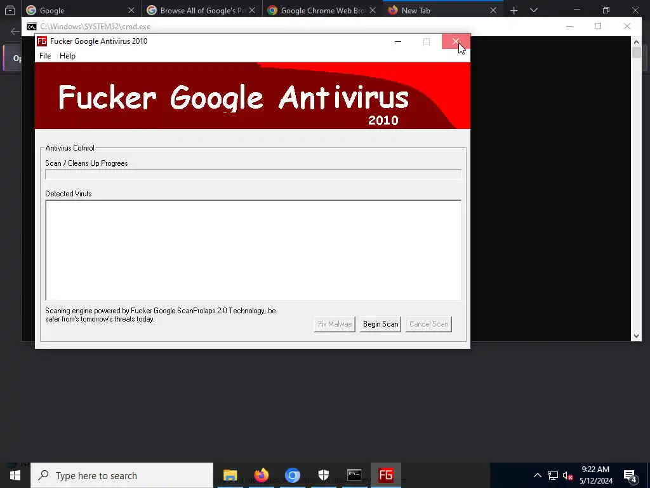Screen dimensions: 650x488
Task: Open Windows Security shield taskbar icon
Action: coord(323,475)
